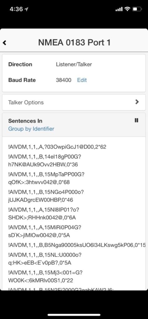Select the first AIVDM sentence ending *62
Image resolution: width=148 pixels, height=319 pixels.
coord(57,147)
